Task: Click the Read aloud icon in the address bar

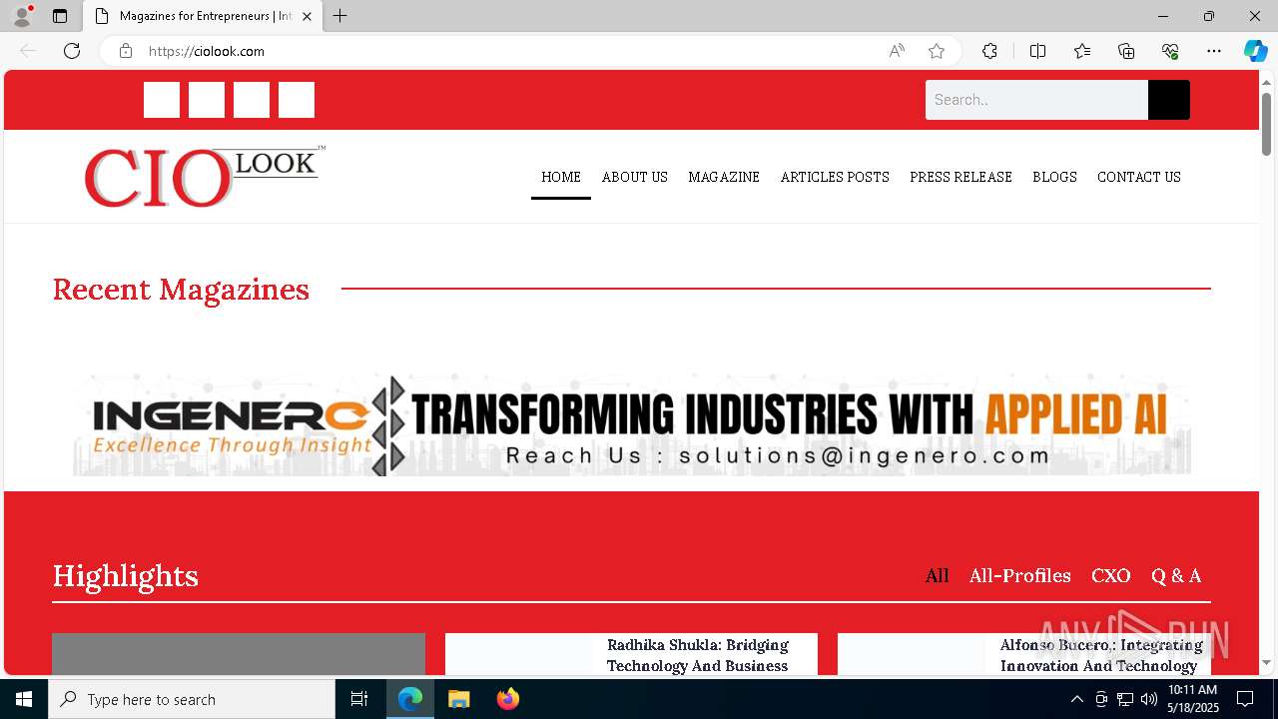Action: [897, 51]
